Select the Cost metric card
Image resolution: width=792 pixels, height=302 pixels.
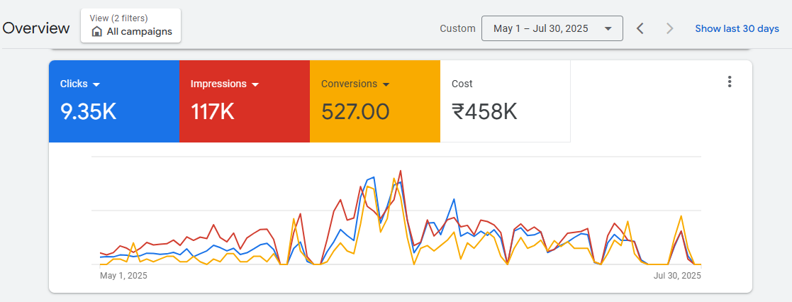(505, 101)
